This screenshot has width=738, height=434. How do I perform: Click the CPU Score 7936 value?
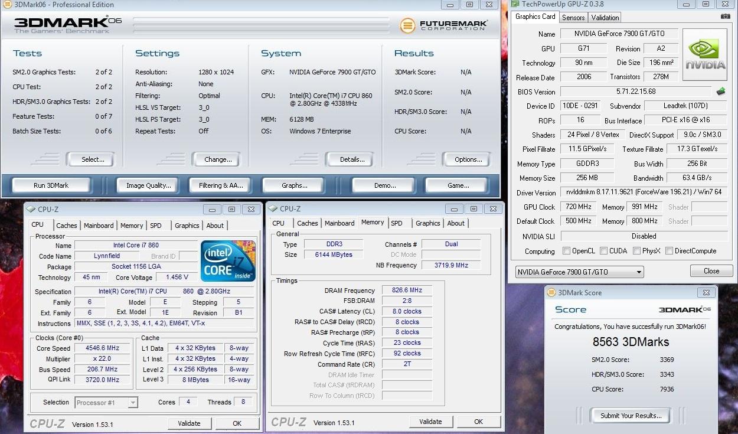pos(667,389)
